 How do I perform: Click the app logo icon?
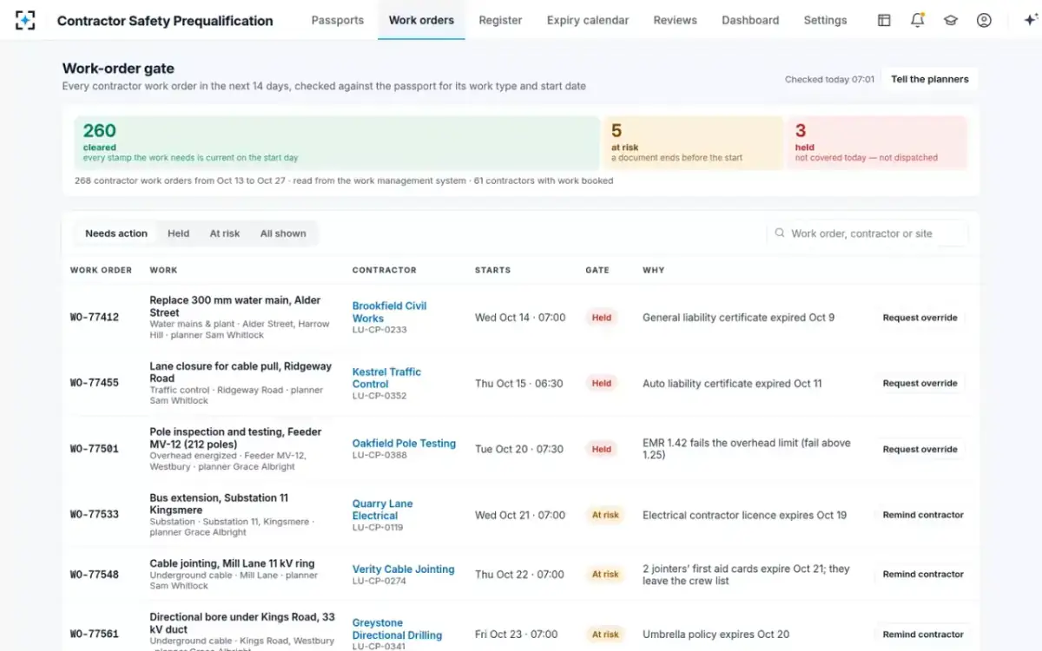point(25,20)
